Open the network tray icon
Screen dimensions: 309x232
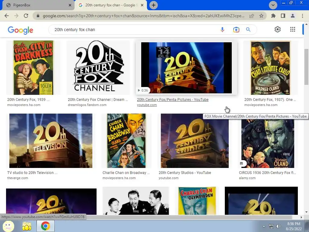pos(271,226)
